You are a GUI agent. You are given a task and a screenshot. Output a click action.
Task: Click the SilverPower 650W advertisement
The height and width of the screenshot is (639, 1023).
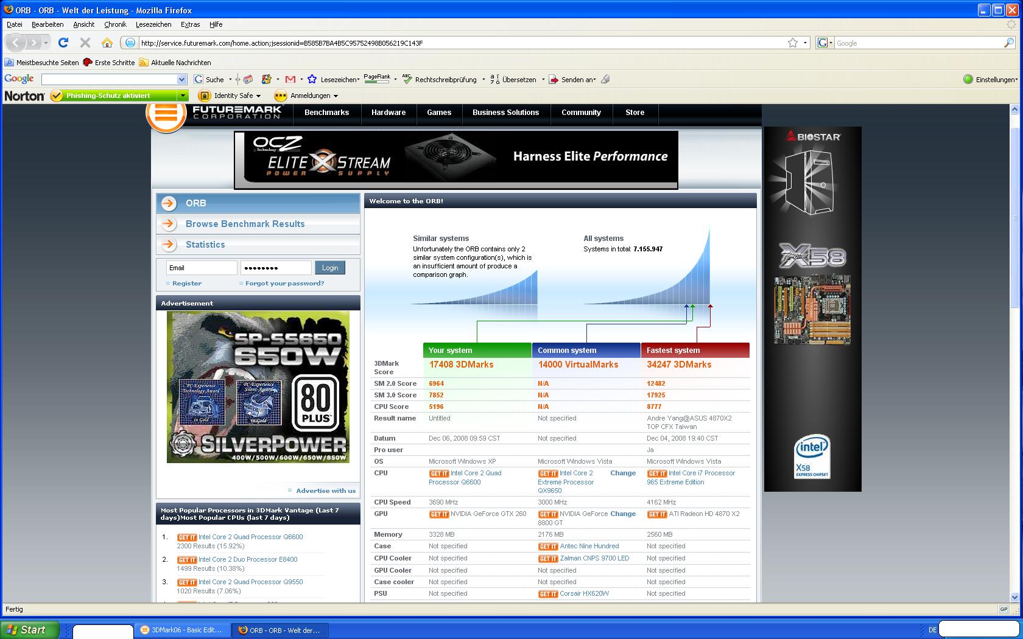(258, 387)
